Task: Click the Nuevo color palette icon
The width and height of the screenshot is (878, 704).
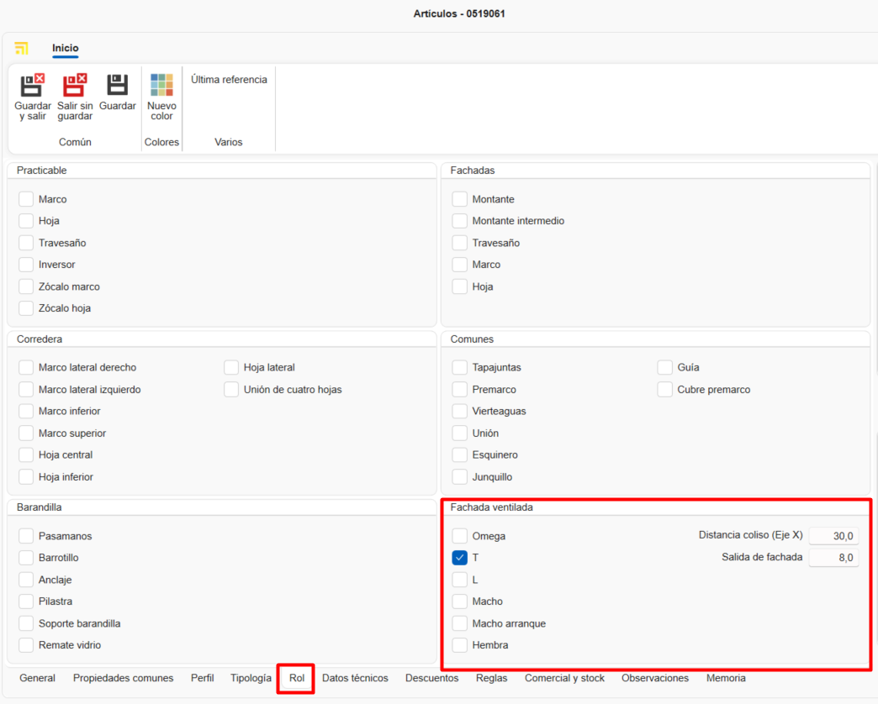Action: pos(161,86)
